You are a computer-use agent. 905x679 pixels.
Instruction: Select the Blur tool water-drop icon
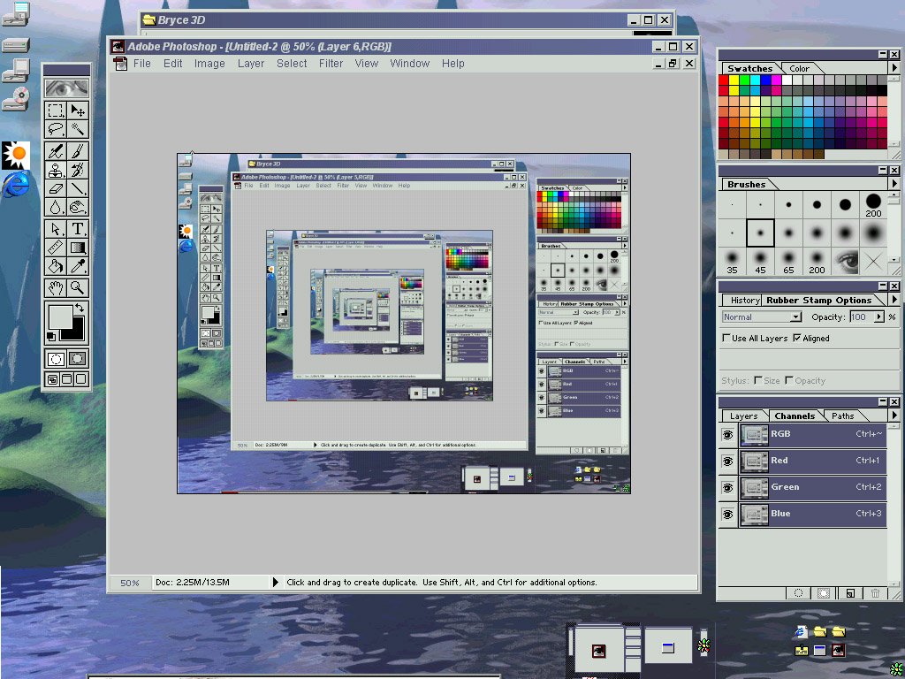[x=56, y=207]
